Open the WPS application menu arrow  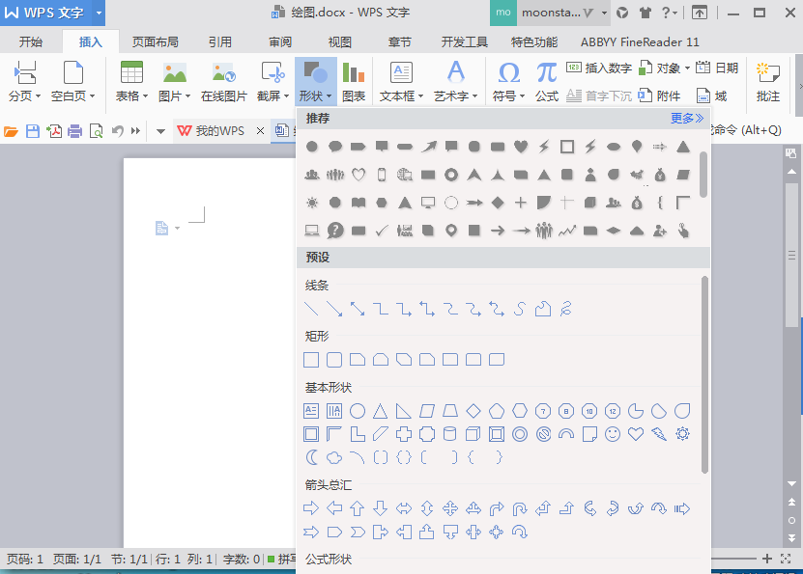click(99, 13)
